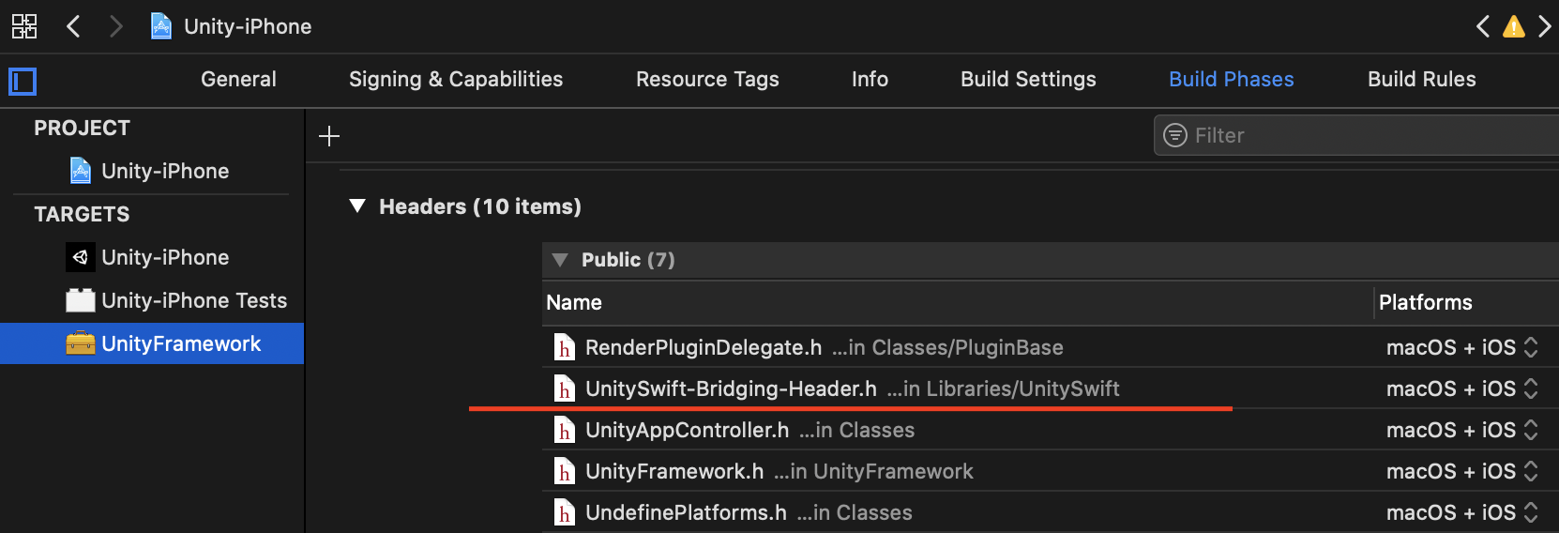Select the UnityFramework.h header row
This screenshot has height=533, width=1559.
tap(1051, 471)
